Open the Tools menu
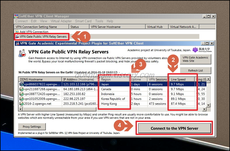 (x=99, y=21)
